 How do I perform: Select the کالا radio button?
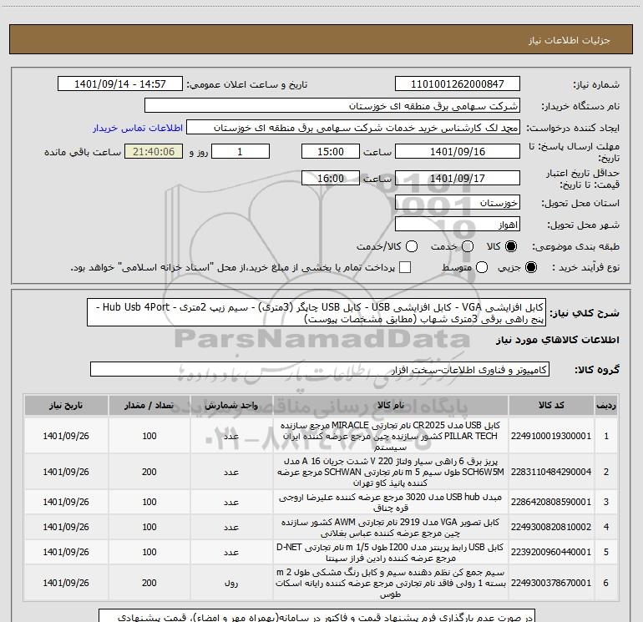513,246
